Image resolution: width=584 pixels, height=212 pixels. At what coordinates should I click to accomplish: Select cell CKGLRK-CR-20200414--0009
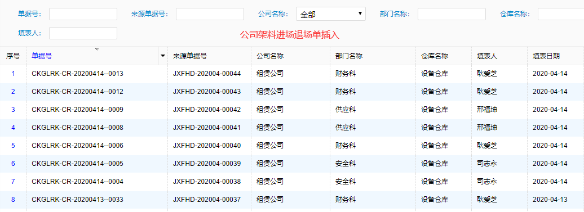click(x=77, y=110)
